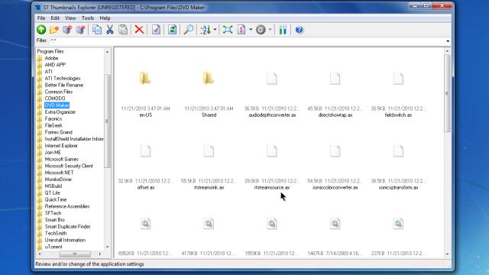Click the select all checkmark page icon
The width and height of the screenshot is (489, 275).
(x=156, y=30)
